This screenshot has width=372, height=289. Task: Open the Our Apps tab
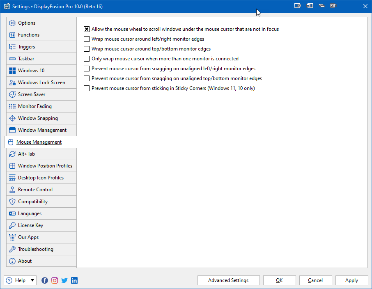[x=41, y=237]
